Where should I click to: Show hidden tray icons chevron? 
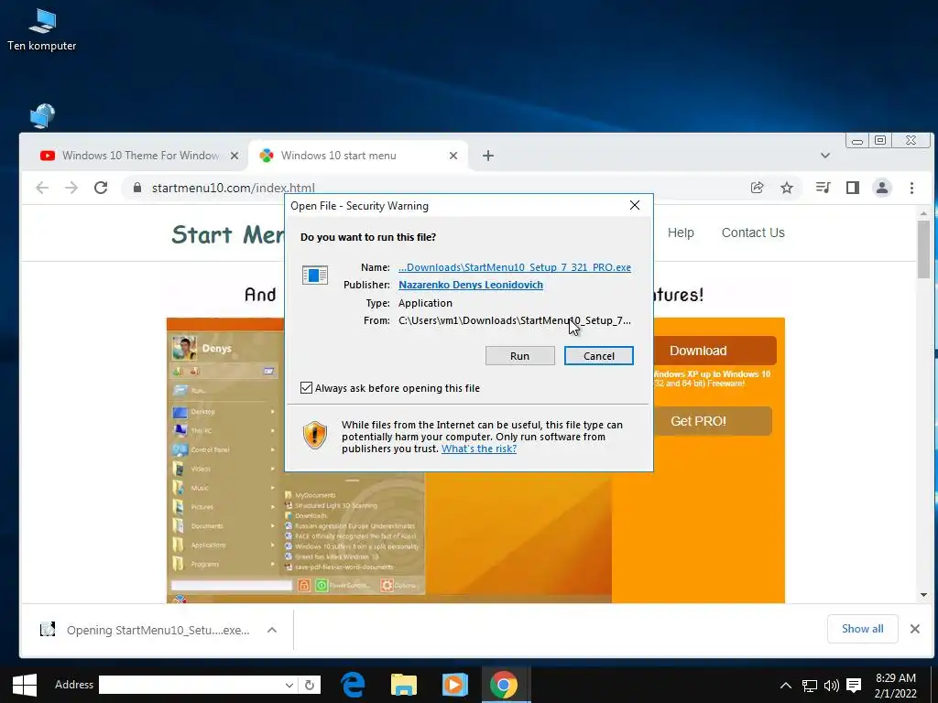[x=785, y=686]
